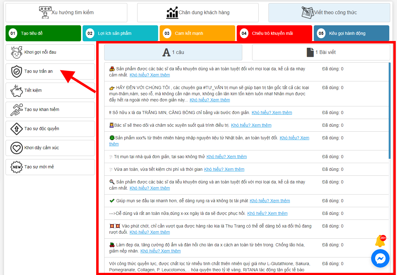Image resolution: width=397 pixels, height=275 pixels.
Task: Choose Tạo sự trấn an category
Action: 50,72
